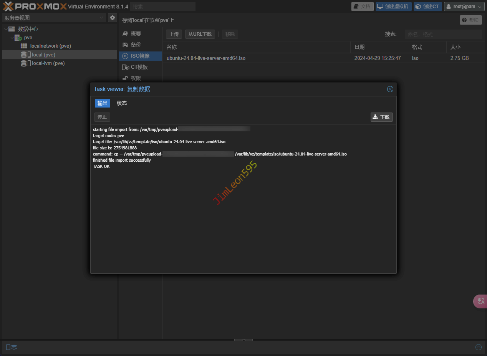Select the 输出 output tab
Viewport: 487px width, 356px height.
[x=103, y=103]
